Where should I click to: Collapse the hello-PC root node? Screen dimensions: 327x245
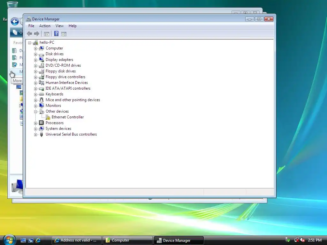pyautogui.click(x=30, y=43)
